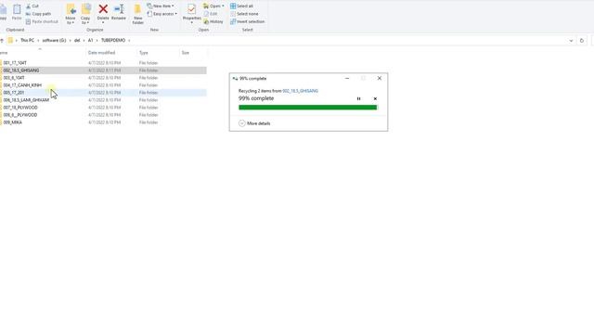Click the green recycling progress bar
The width and height of the screenshot is (594, 334).
tap(308, 108)
